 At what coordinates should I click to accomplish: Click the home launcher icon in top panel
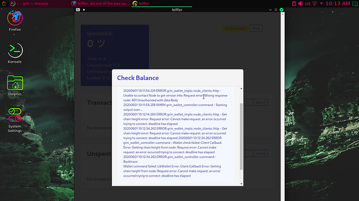click(4, 4)
